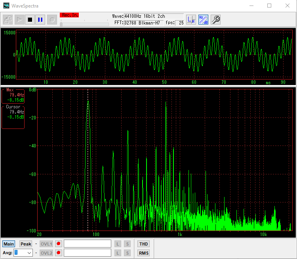This screenshot has width=297, height=259.
Task: Pause with the blue pause button
Action: click(40, 19)
